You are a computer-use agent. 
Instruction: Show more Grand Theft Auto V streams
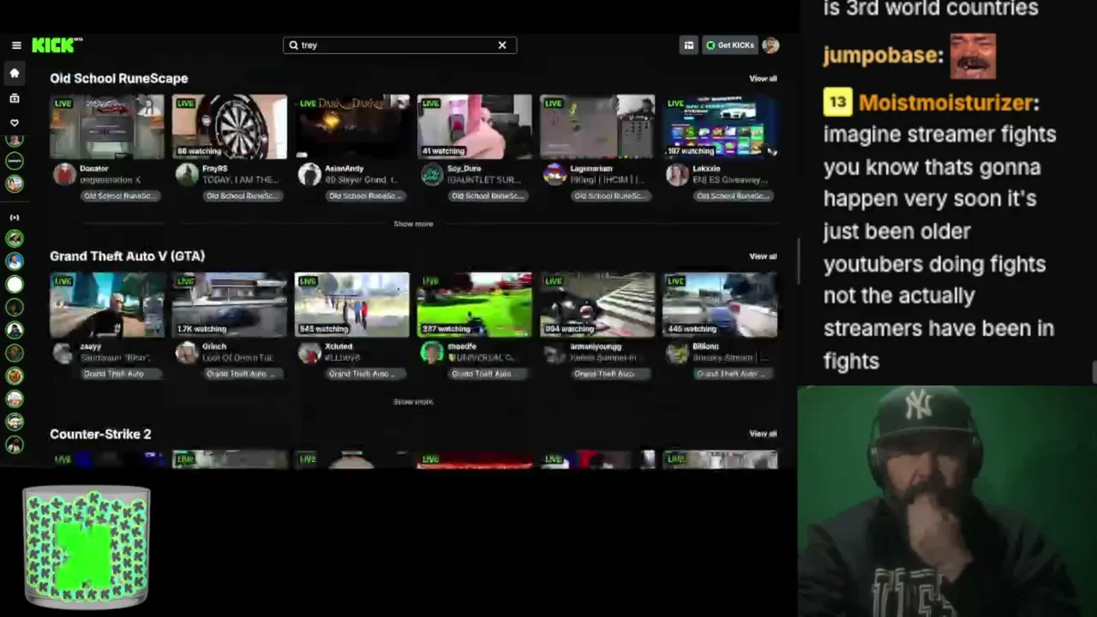[413, 401]
